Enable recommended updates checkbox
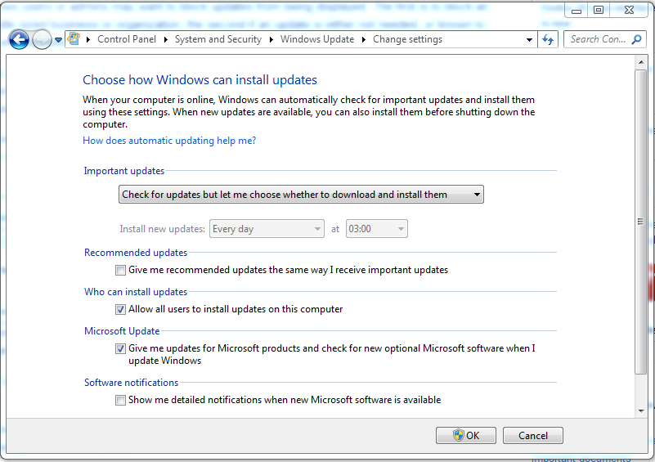This screenshot has width=655, height=462. coord(120,271)
